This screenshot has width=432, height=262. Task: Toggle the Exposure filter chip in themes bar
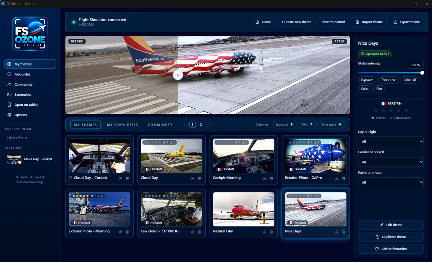pyautogui.click(x=285, y=125)
